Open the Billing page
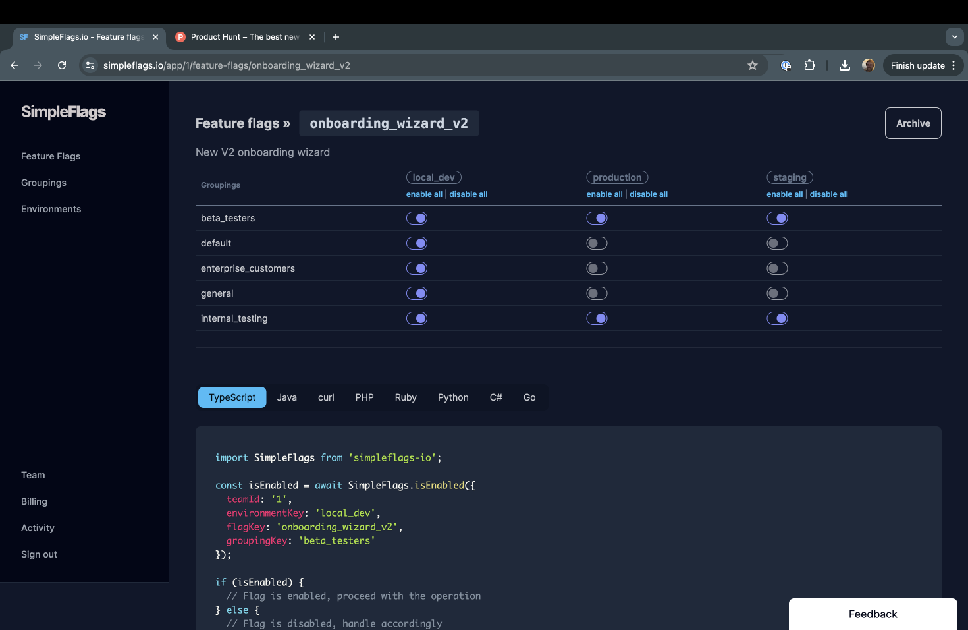The width and height of the screenshot is (968, 630). coord(34,501)
